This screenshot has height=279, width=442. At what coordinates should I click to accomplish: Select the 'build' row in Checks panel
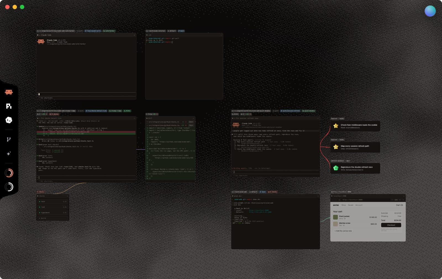52,218
